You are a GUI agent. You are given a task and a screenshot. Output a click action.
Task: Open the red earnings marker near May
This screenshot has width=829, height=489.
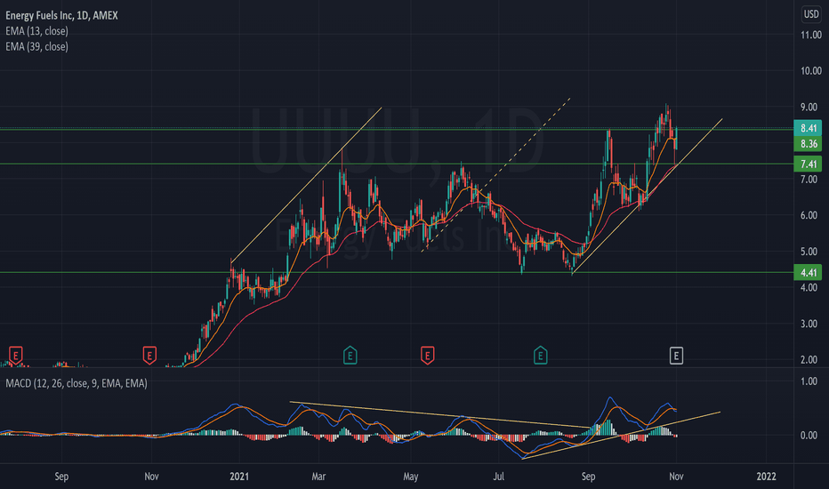pyautogui.click(x=427, y=356)
